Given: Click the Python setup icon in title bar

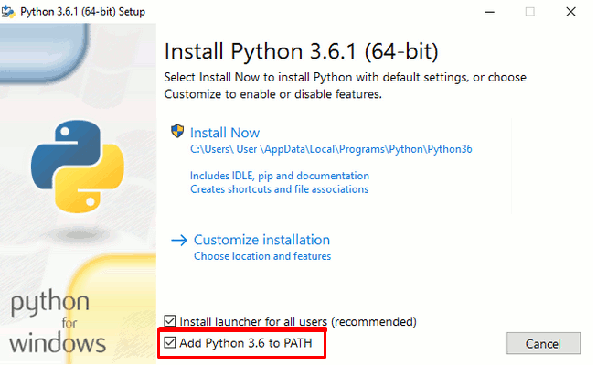Looking at the screenshot, I should 8,12.
